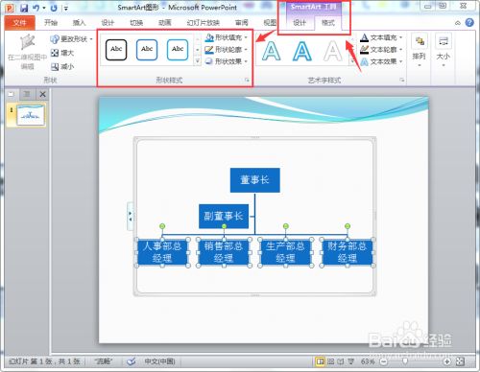This screenshot has width=480, height=372.
Task: Minimize the ribbon with the caret icon
Action: coord(458,23)
